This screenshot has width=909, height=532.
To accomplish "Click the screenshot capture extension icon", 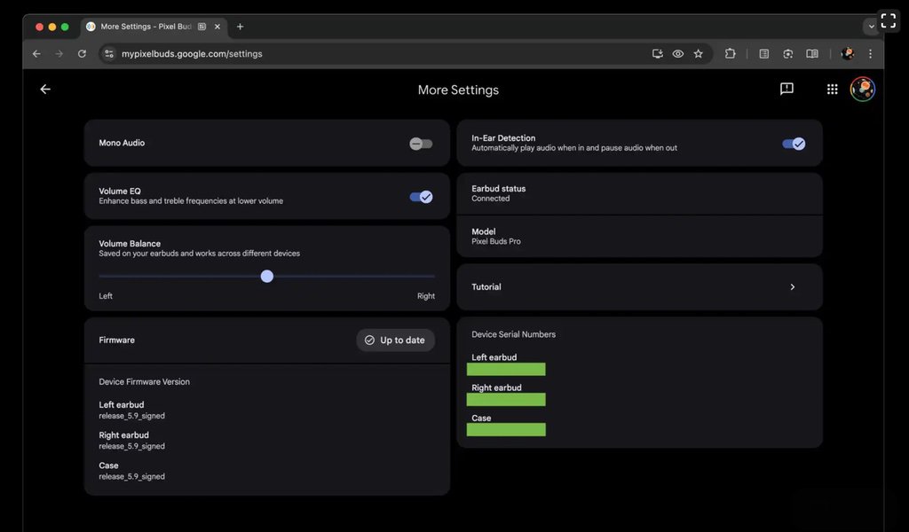I will click(788, 54).
